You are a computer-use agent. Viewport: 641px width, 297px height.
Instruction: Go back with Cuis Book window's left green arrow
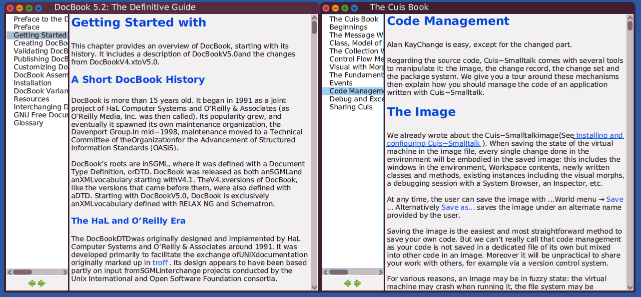click(348, 283)
